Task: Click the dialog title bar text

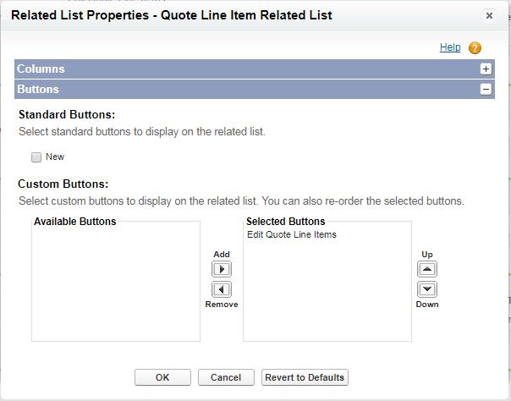Action: point(171,15)
